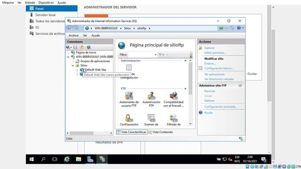This screenshot has width=301, height=169.
Task: Open the Dispositivos menu of the VM window
Action: 46,2
